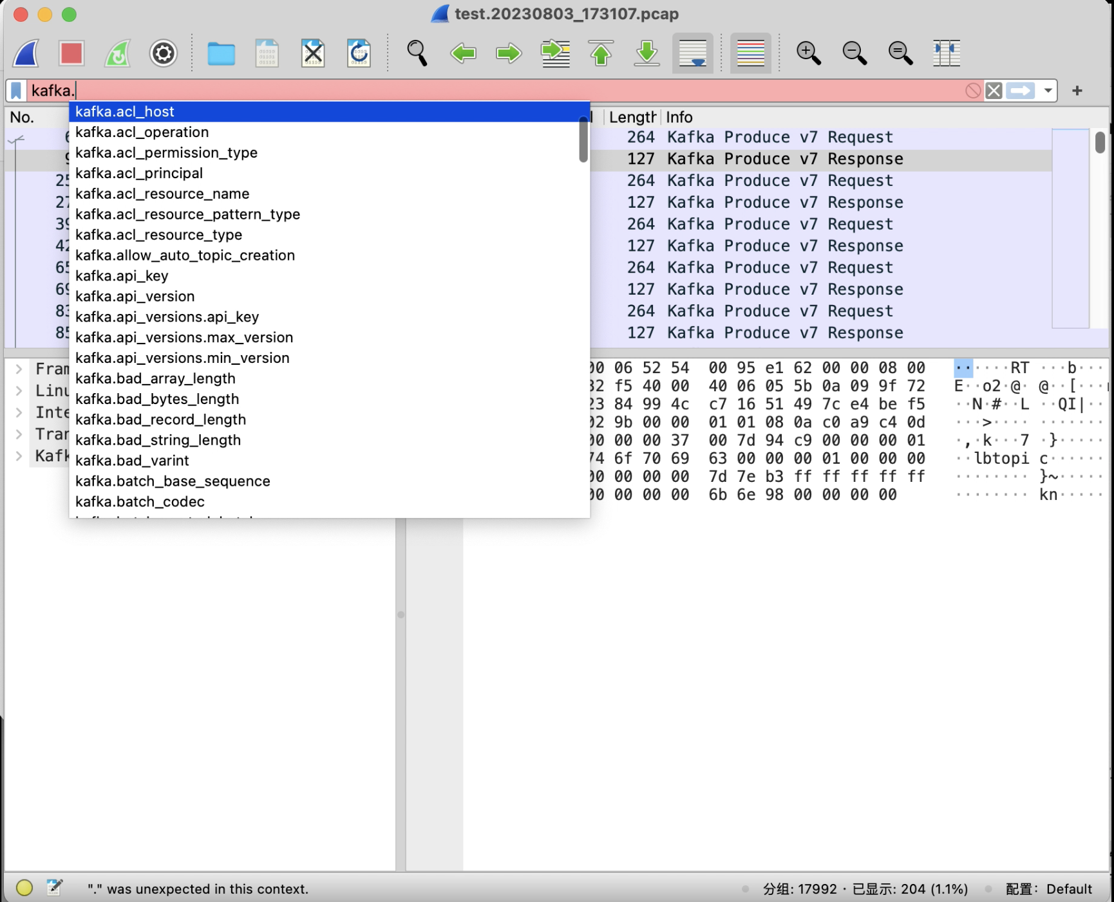Find a packet with the magnifier icon
Image resolution: width=1114 pixels, height=902 pixels.
(x=417, y=53)
